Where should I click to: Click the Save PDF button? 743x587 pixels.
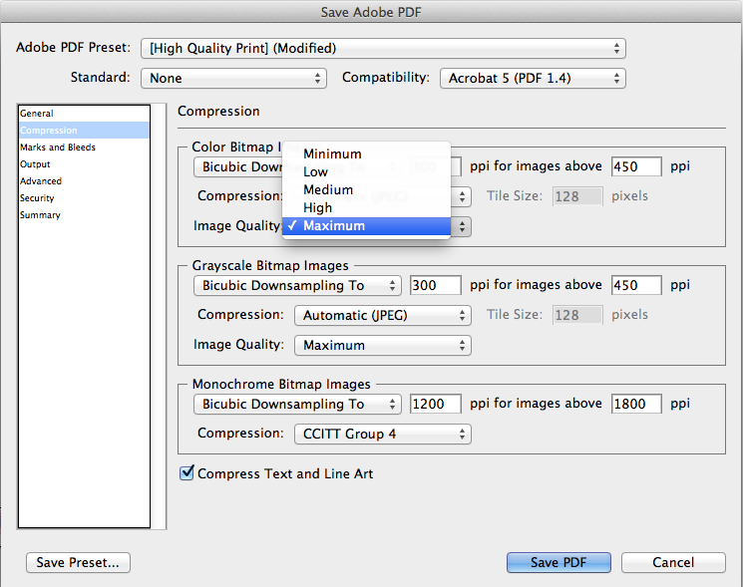pyautogui.click(x=557, y=563)
